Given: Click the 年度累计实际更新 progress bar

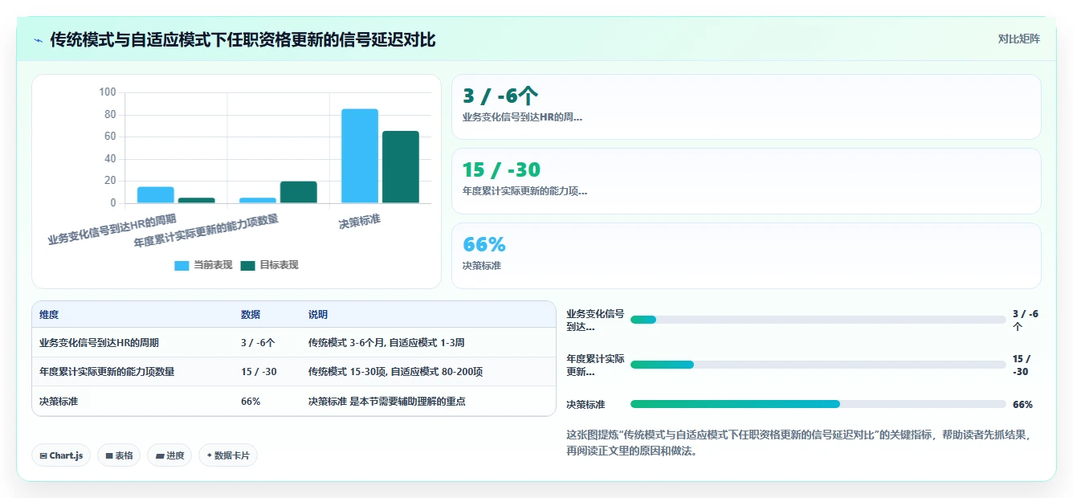Looking at the screenshot, I should pyautogui.click(x=818, y=365).
